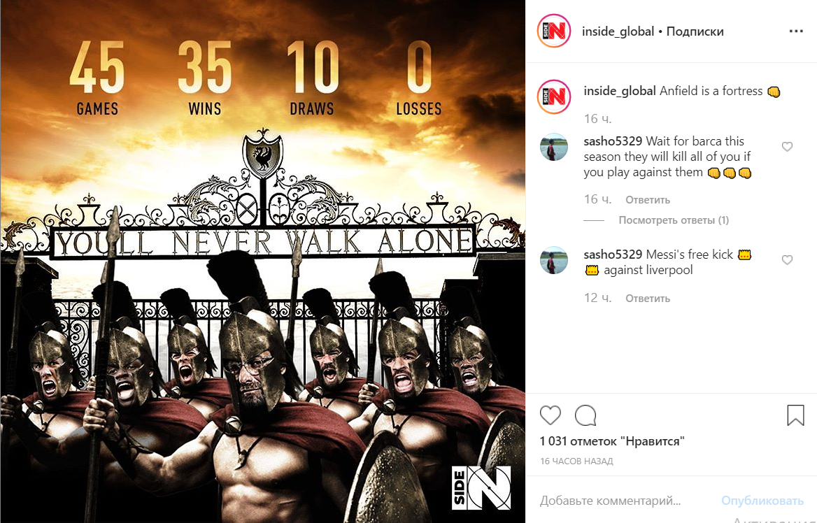Click the comment speech bubble icon

(x=585, y=415)
